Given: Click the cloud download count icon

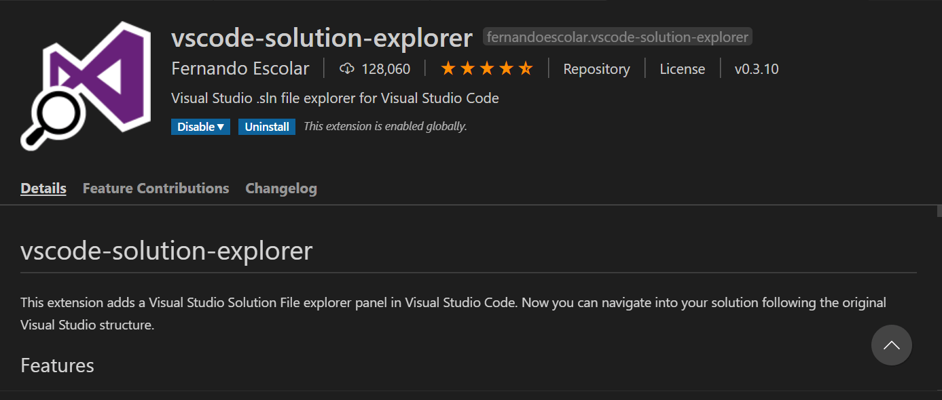Looking at the screenshot, I should point(347,68).
